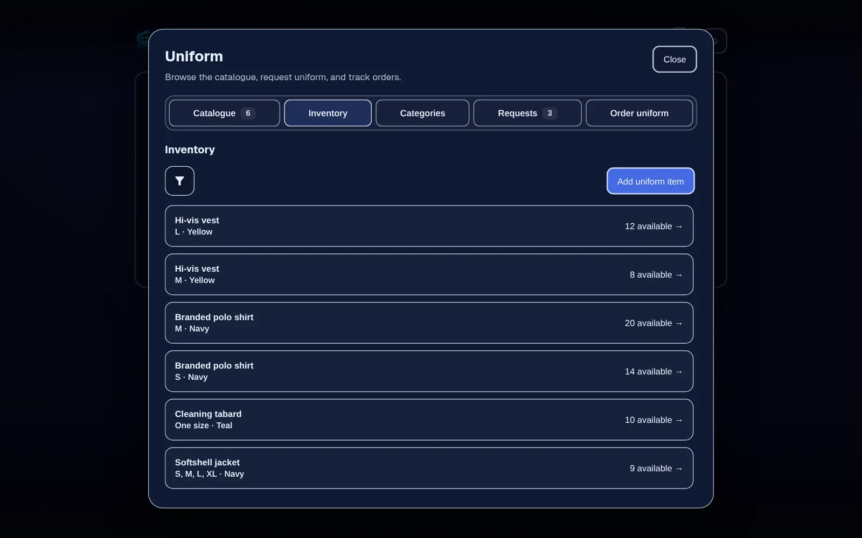Click the Catalogue count badge showing 6
Image resolution: width=862 pixels, height=538 pixels.
[248, 113]
